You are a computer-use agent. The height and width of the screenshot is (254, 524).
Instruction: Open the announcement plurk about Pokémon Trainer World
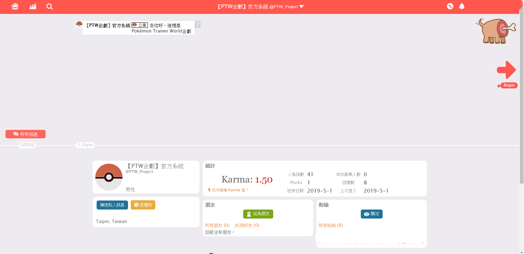pyautogui.click(x=139, y=28)
